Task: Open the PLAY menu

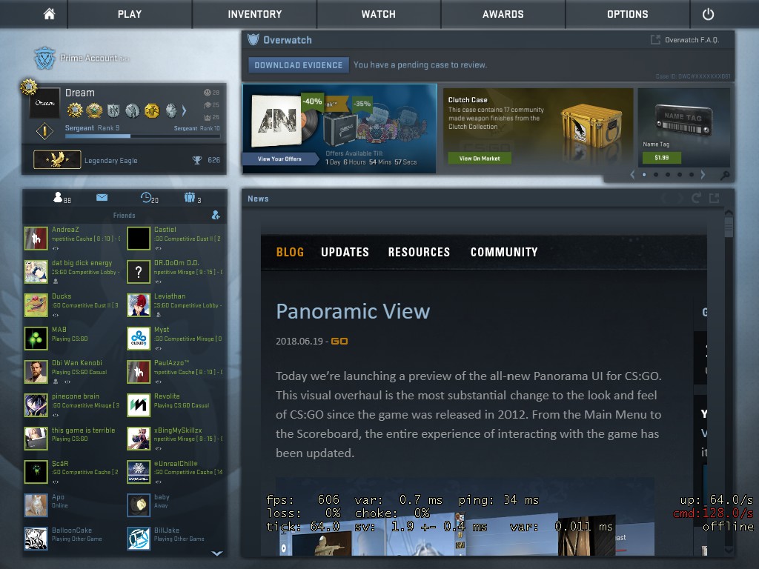Action: tap(130, 14)
